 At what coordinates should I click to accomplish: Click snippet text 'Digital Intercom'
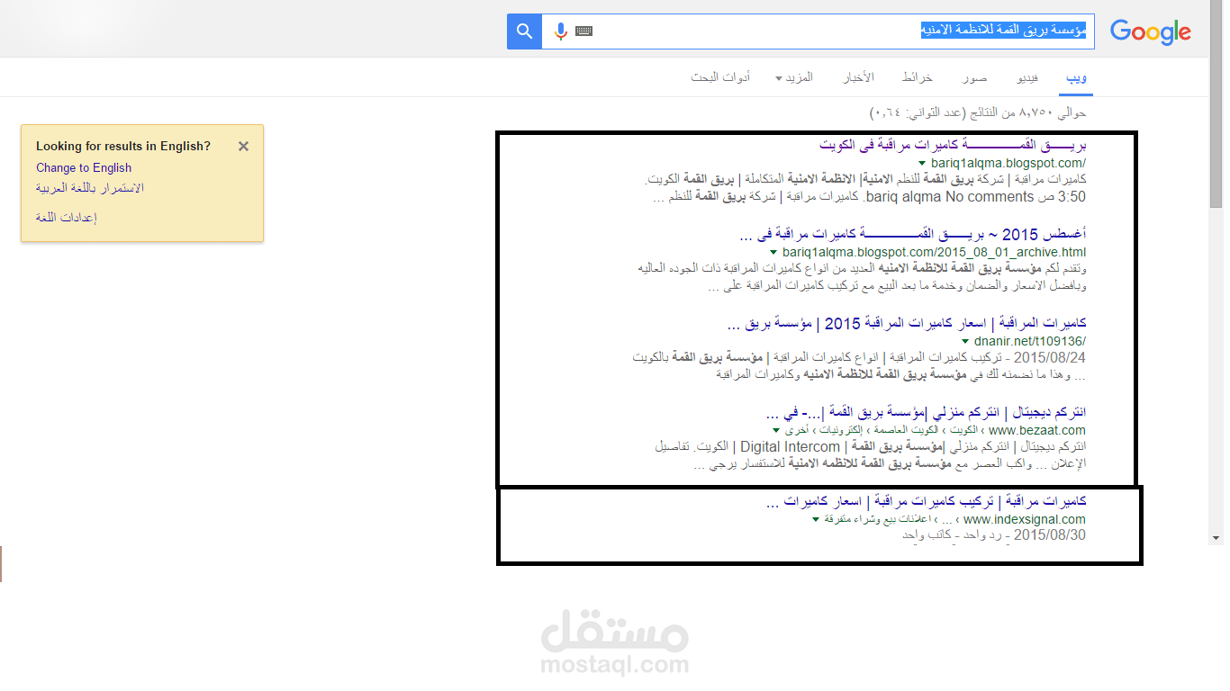[790, 447]
